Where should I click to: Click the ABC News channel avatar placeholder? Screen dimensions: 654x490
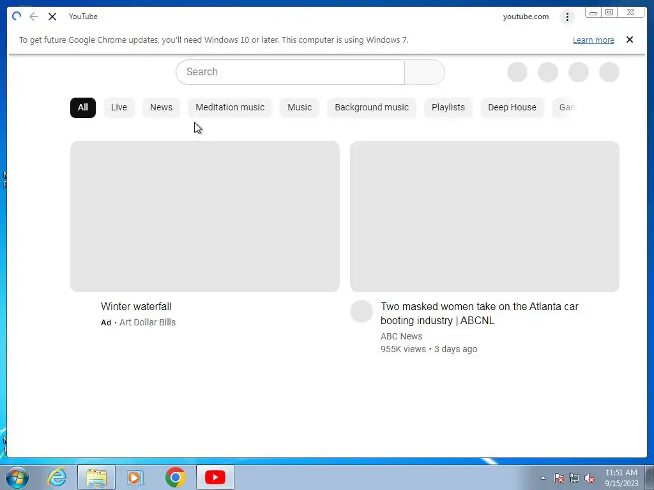(361, 311)
